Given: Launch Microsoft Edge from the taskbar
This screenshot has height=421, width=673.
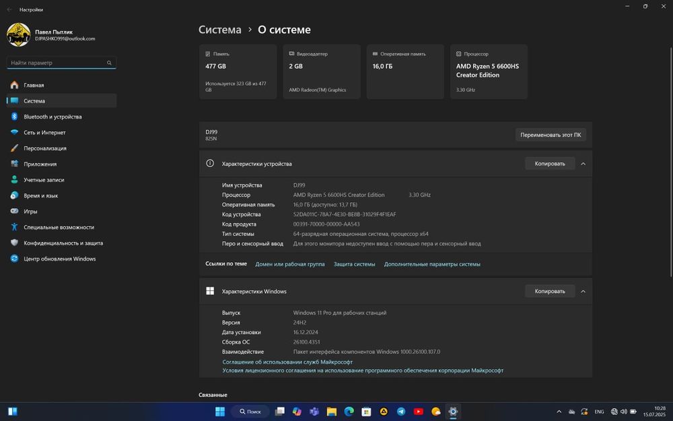Looking at the screenshot, I should pos(349,412).
